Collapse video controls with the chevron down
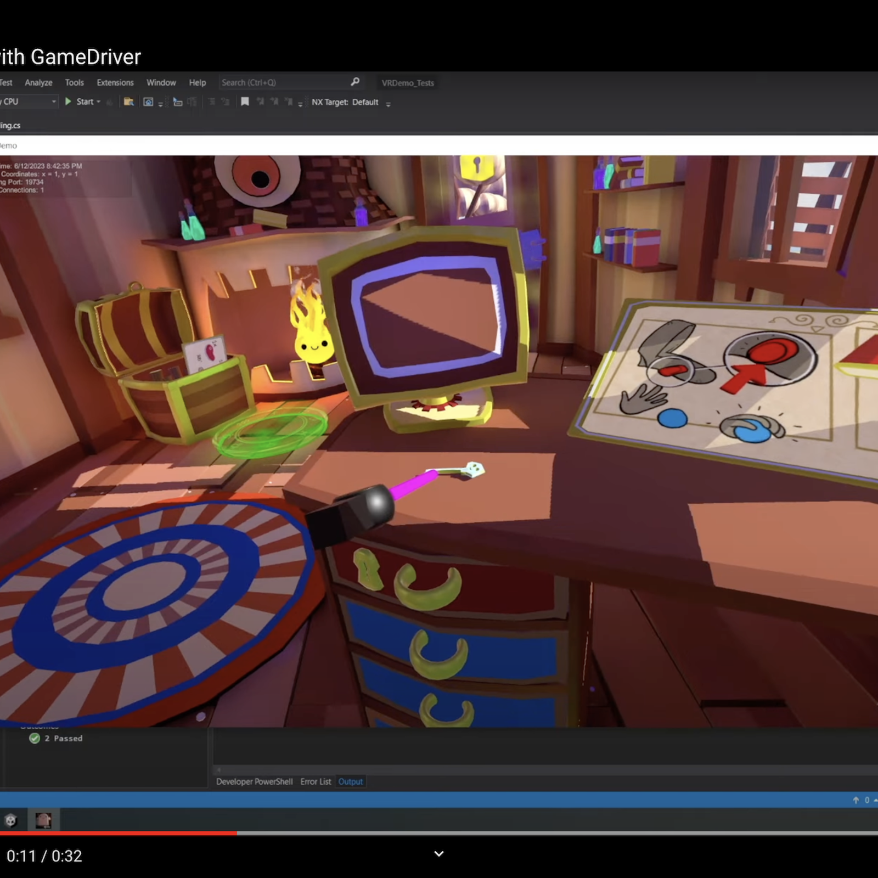Image resolution: width=878 pixels, height=878 pixels. [439, 853]
